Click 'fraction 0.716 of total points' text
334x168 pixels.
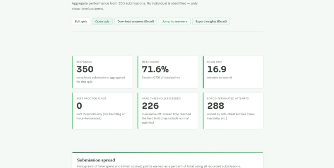click(161, 78)
